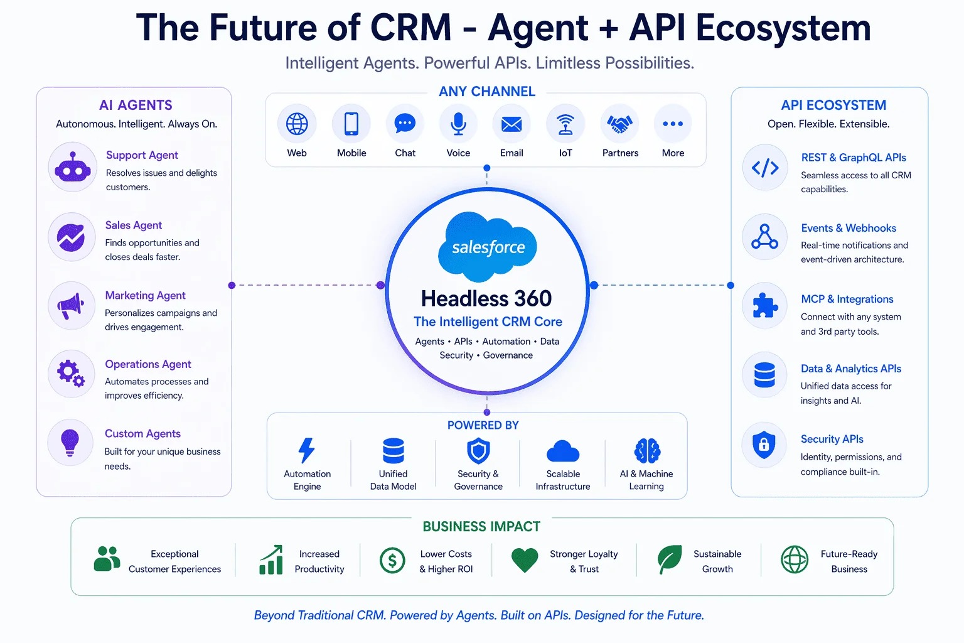This screenshot has width=964, height=643.
Task: Select the Increased Productivity bar-chart icon
Action: click(271, 560)
